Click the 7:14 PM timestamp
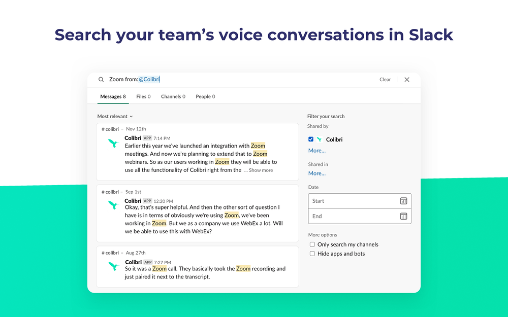The image size is (508, 317). click(162, 138)
